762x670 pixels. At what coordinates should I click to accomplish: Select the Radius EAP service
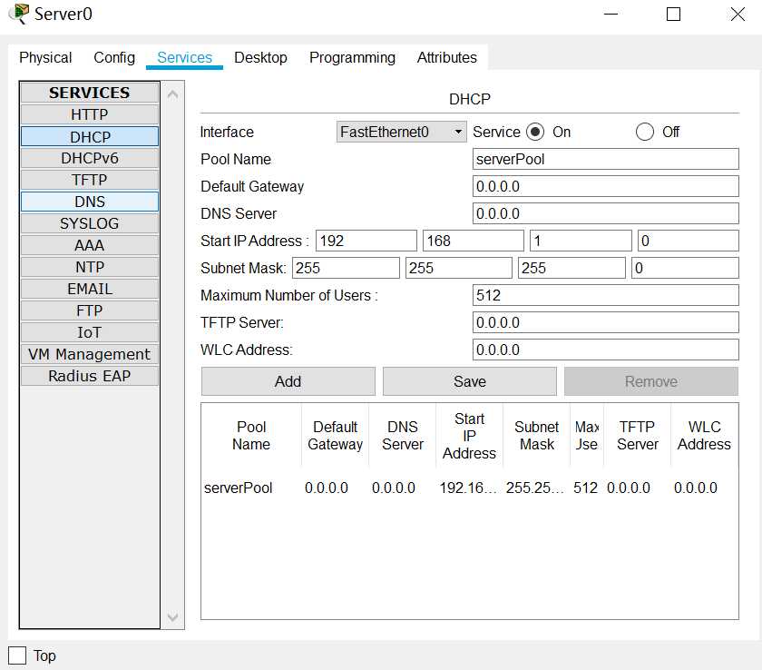[90, 376]
